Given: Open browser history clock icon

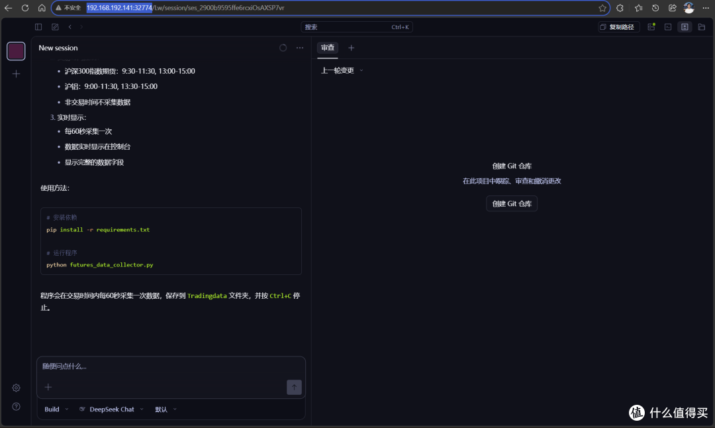Looking at the screenshot, I should (x=655, y=8).
